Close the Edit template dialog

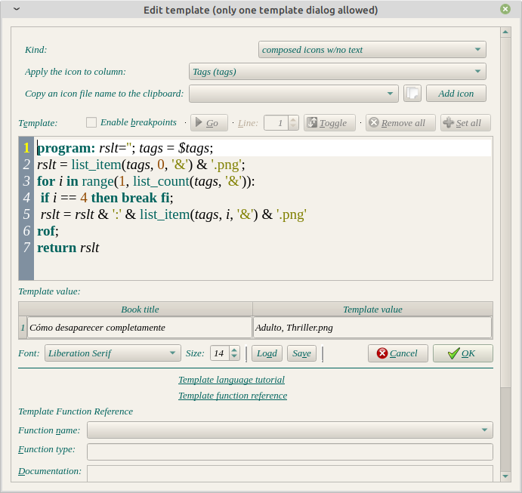505,9
